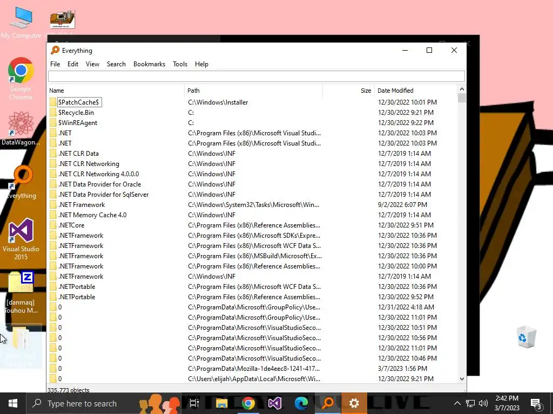Open the Tools menu
553x414 pixels.
180,64
